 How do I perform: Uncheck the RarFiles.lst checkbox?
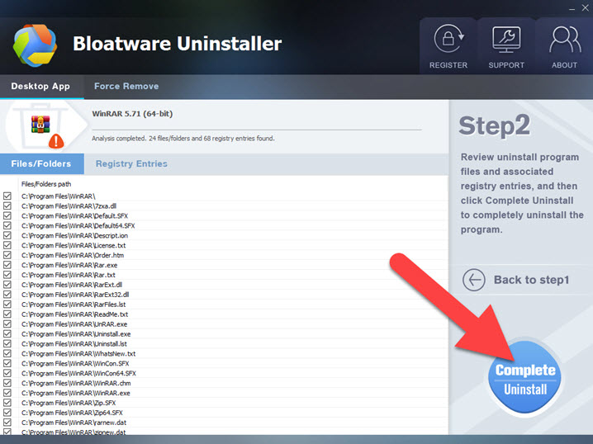tap(7, 305)
